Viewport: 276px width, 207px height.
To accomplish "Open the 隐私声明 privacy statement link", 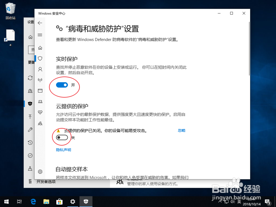I will pyautogui.click(x=63, y=150).
